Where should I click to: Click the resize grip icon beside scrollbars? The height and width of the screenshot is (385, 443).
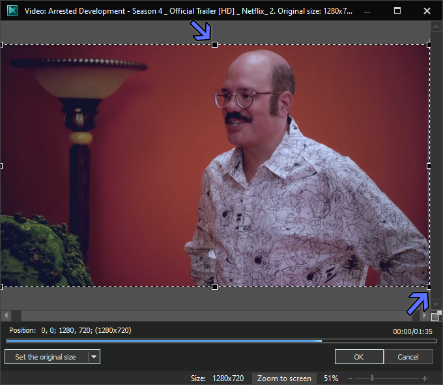[436, 316]
